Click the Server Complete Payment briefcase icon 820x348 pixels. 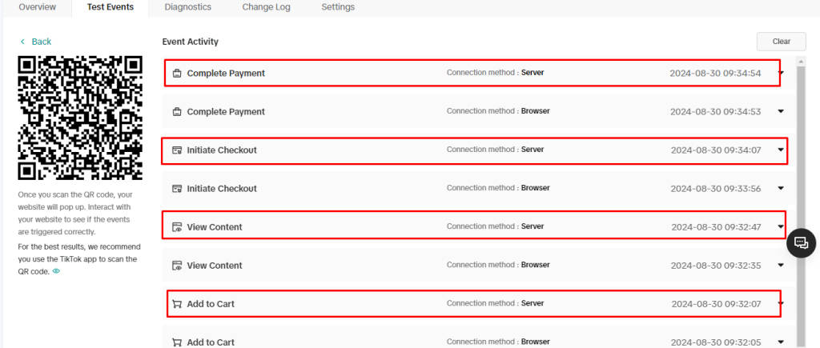177,74
